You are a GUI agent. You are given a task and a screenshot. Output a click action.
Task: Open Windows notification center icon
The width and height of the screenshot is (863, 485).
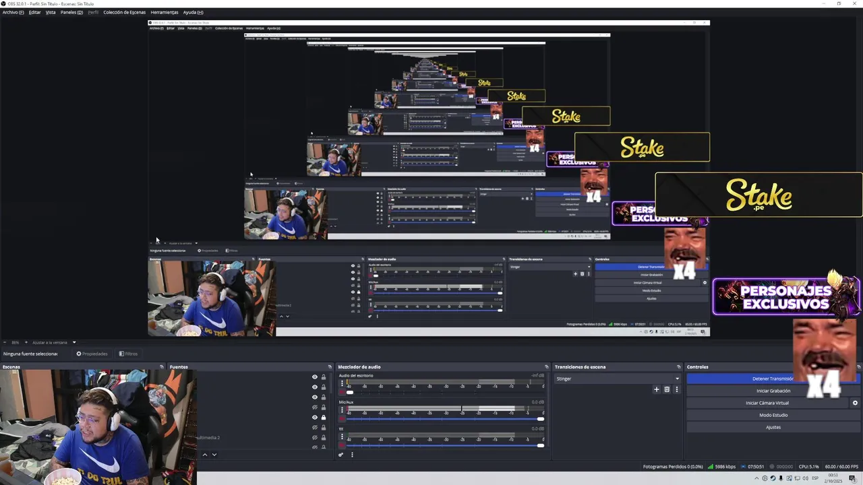coord(852,479)
